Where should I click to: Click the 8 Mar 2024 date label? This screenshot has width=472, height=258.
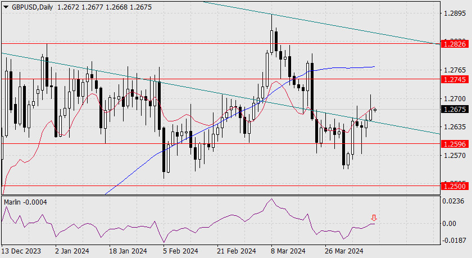[288, 251]
